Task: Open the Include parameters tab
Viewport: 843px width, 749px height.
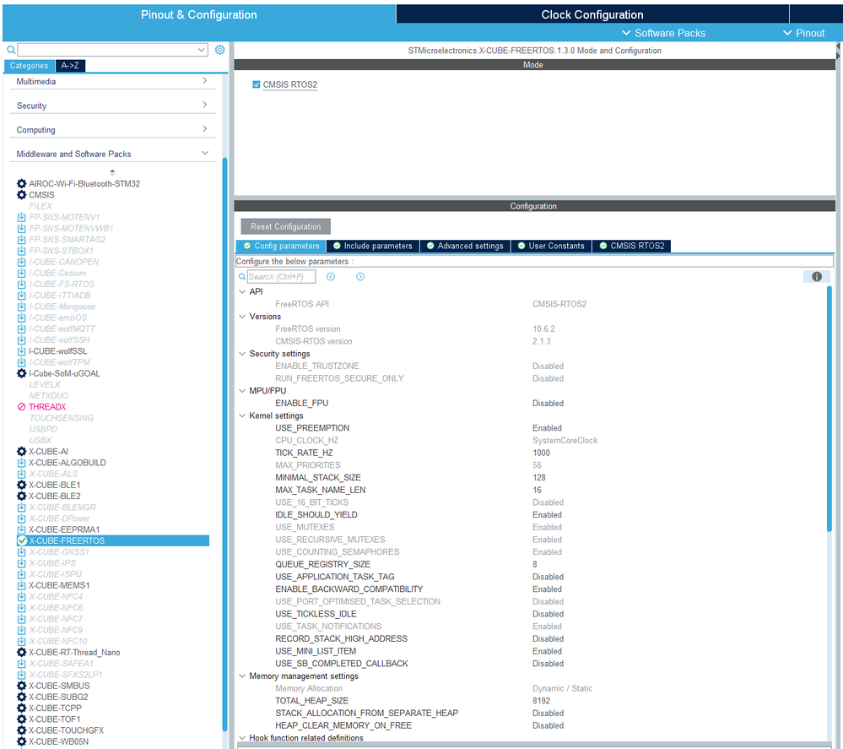Action: click(x=373, y=246)
